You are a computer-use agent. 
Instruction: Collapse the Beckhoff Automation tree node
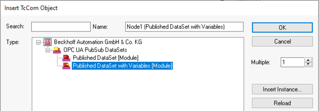pyautogui.click(x=38, y=42)
